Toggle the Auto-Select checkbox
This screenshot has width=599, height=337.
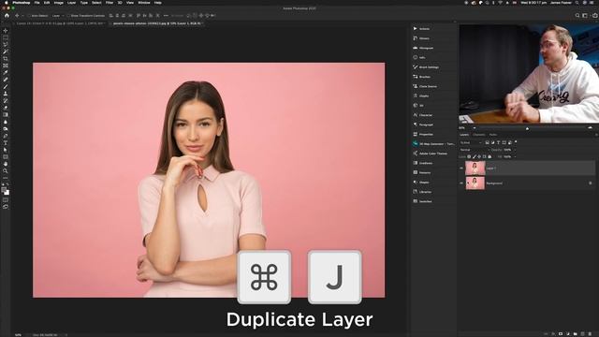pyautogui.click(x=29, y=16)
